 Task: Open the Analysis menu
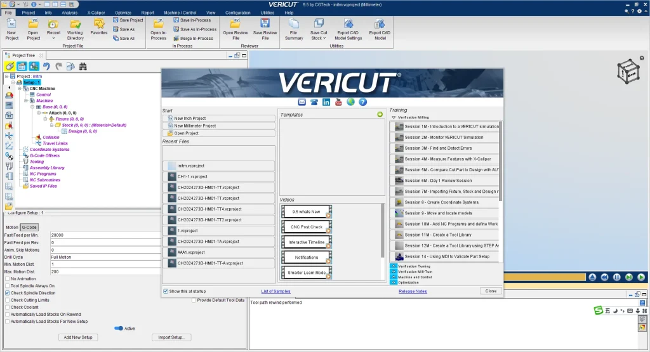pos(69,13)
